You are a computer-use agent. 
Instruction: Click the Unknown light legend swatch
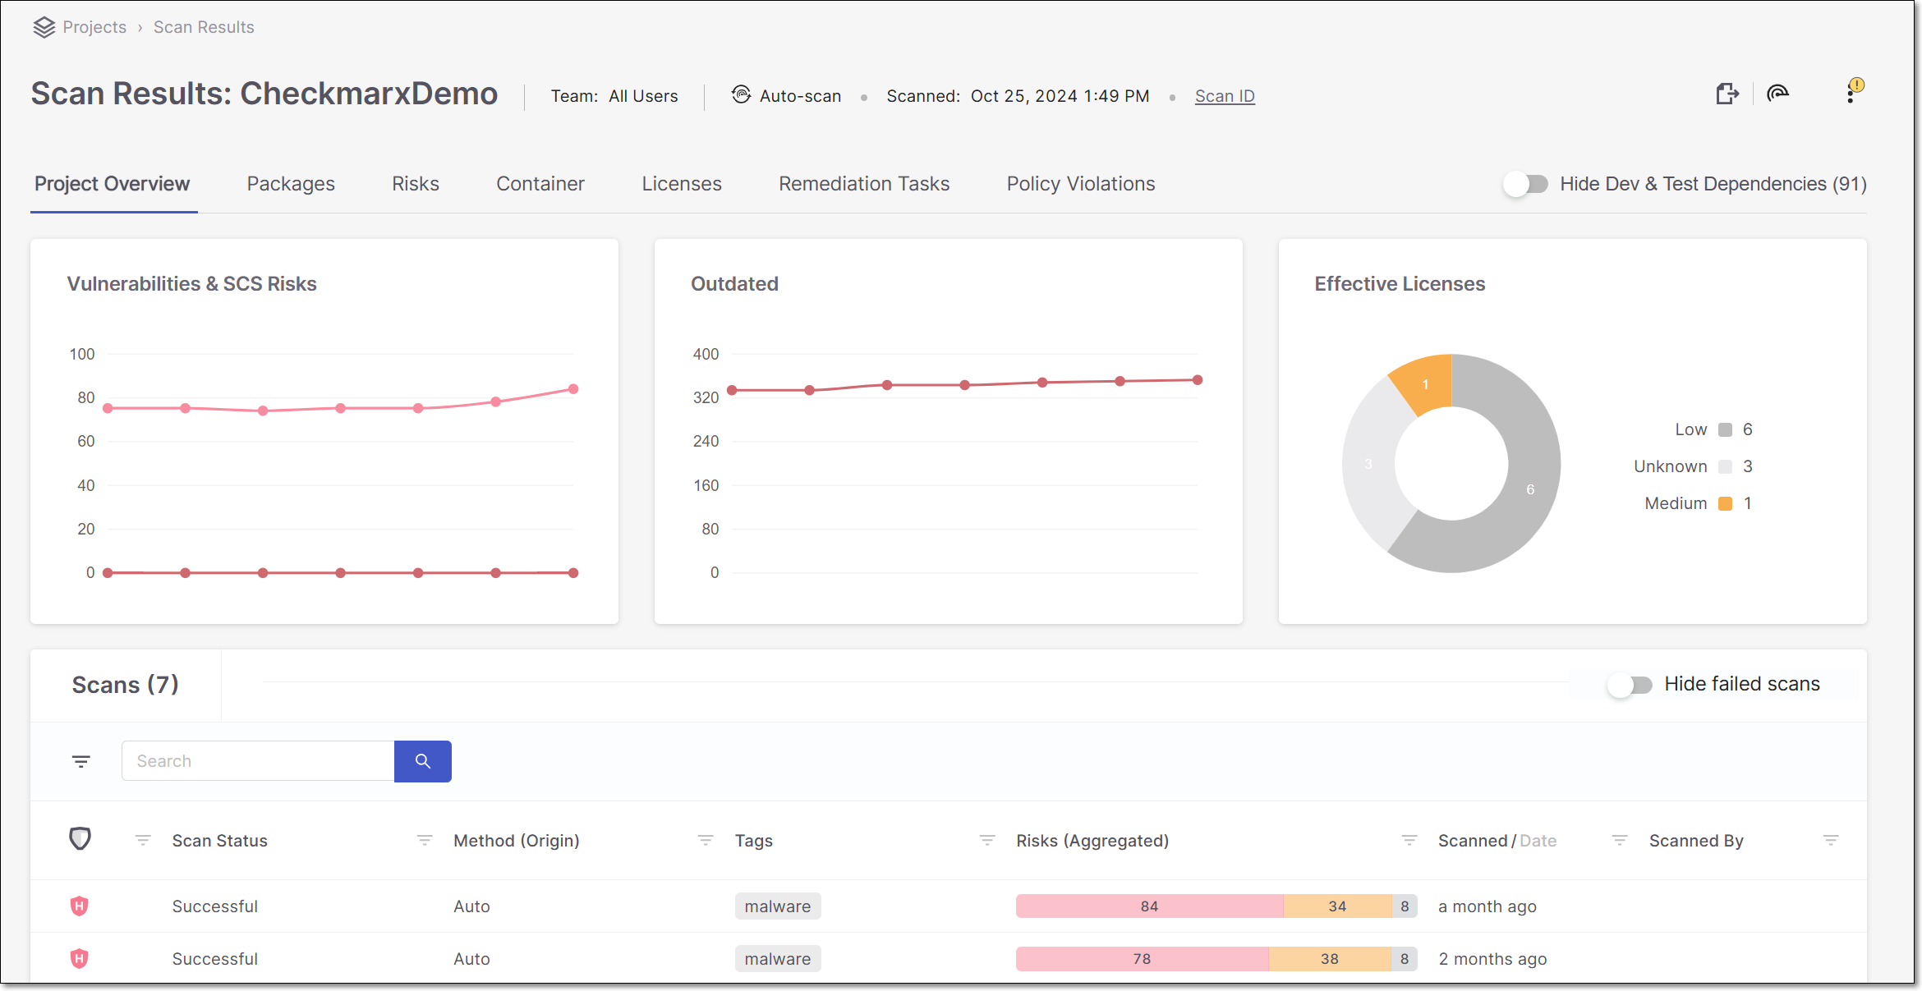pos(1725,466)
